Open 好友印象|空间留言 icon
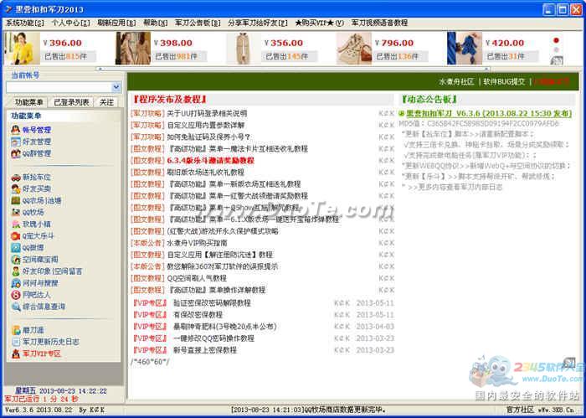The image size is (586, 418). point(16,271)
